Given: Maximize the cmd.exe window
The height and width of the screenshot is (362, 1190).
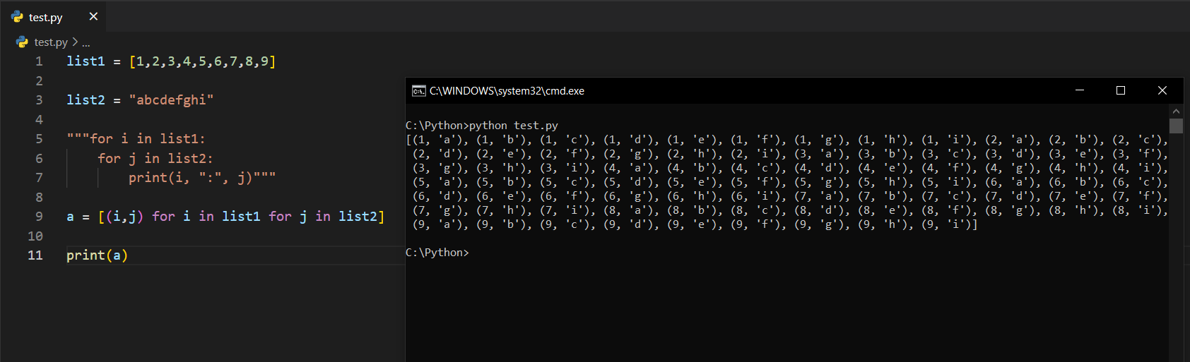Looking at the screenshot, I should (1121, 90).
